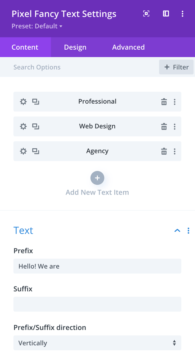The width and height of the screenshot is (195, 364).
Task: Open settings gear for Professional item
Action: click(x=23, y=102)
